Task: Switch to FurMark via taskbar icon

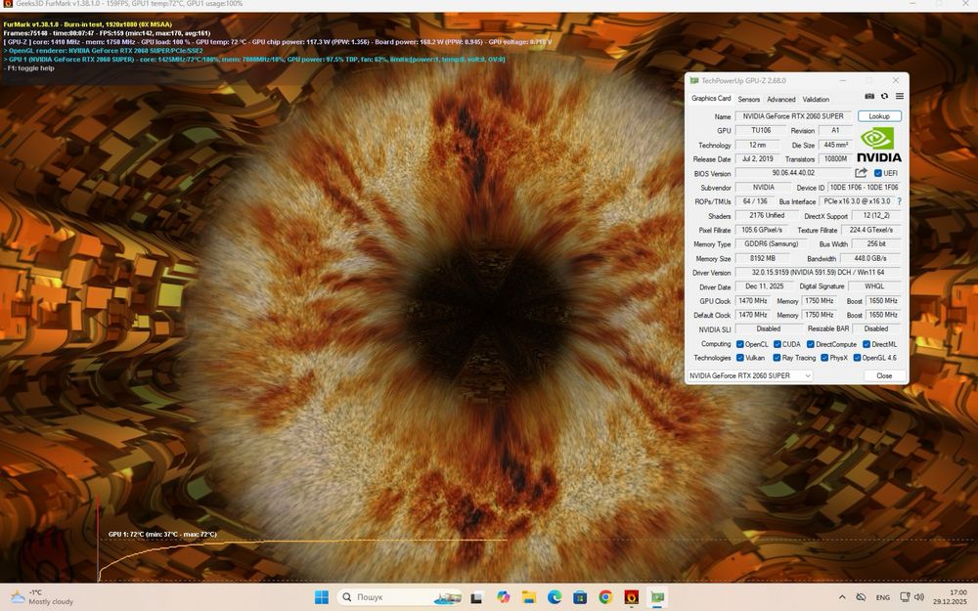Action: 631,597
